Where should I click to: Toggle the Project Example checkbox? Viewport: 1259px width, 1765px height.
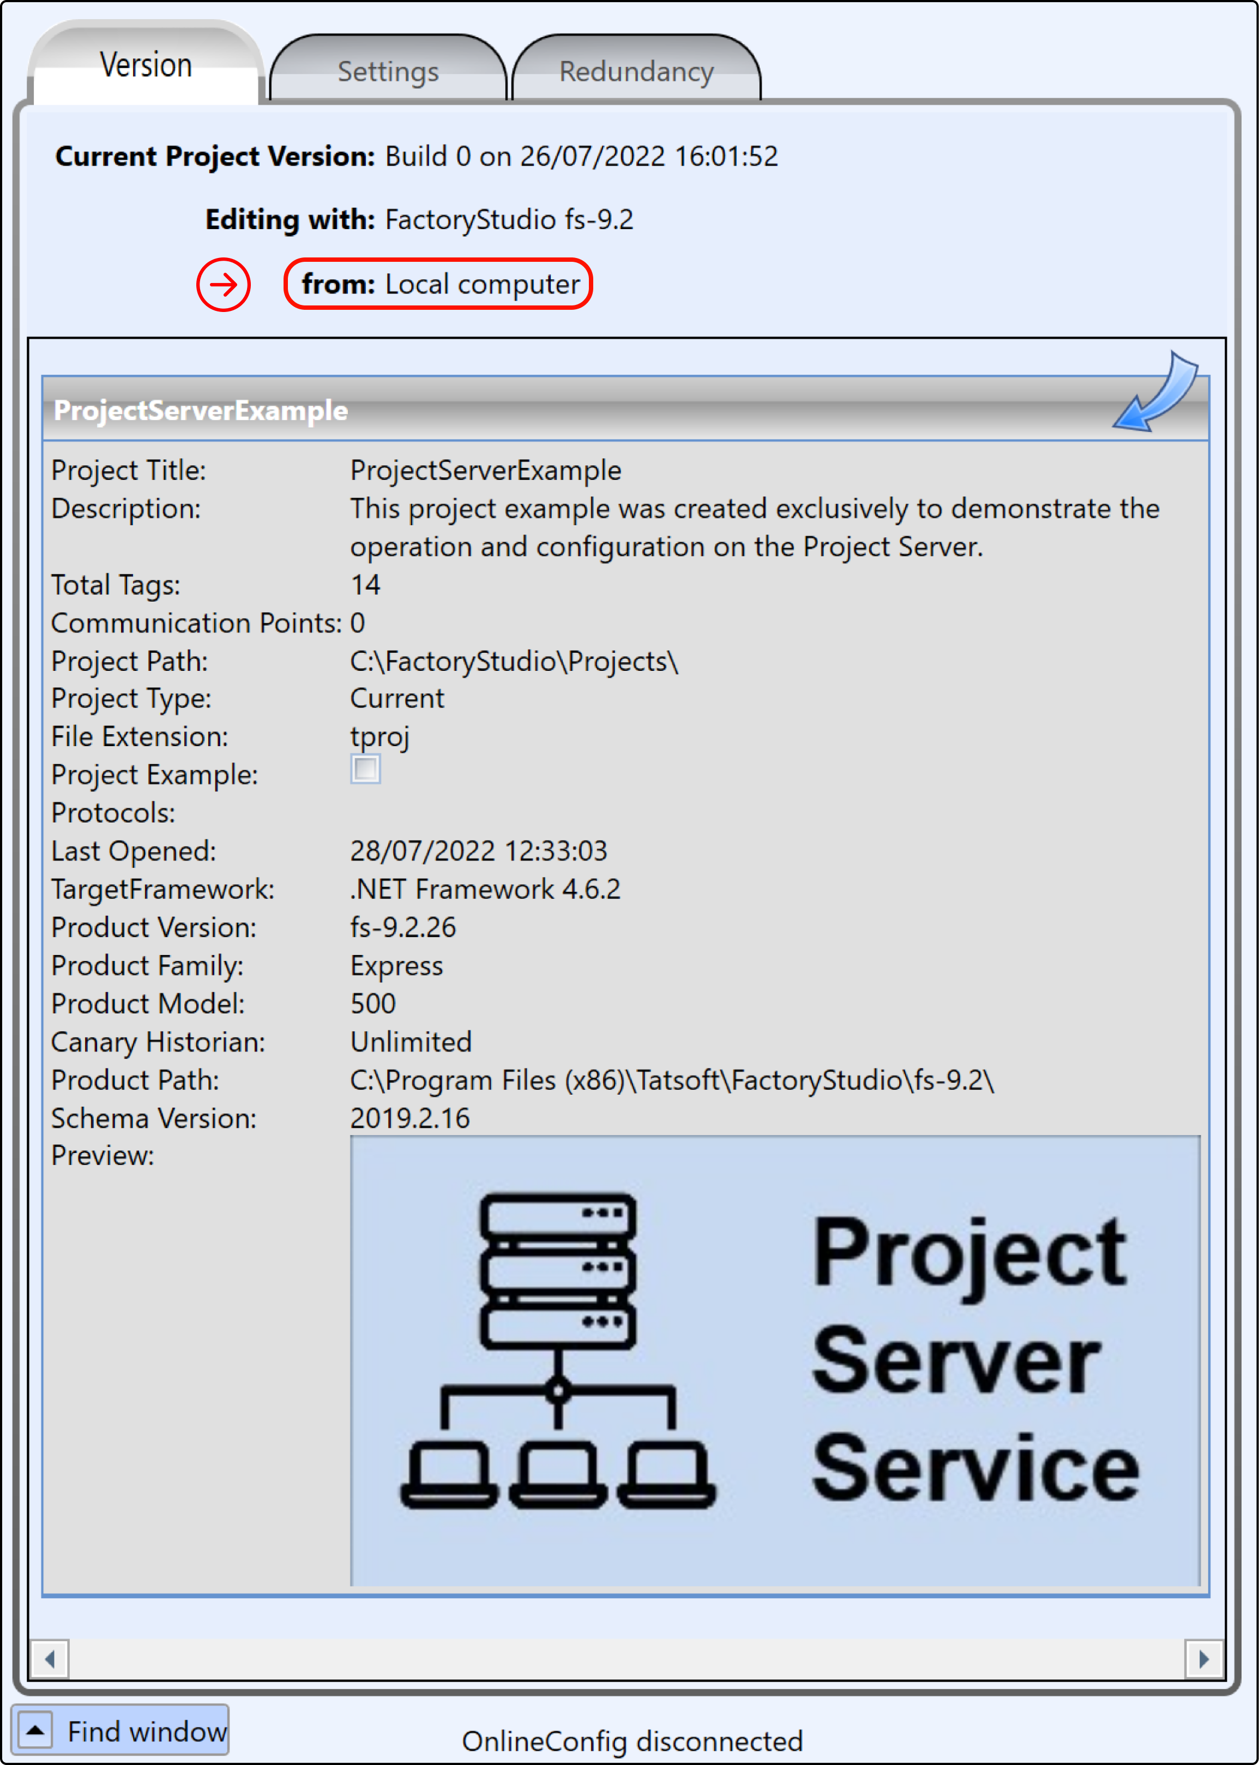365,769
